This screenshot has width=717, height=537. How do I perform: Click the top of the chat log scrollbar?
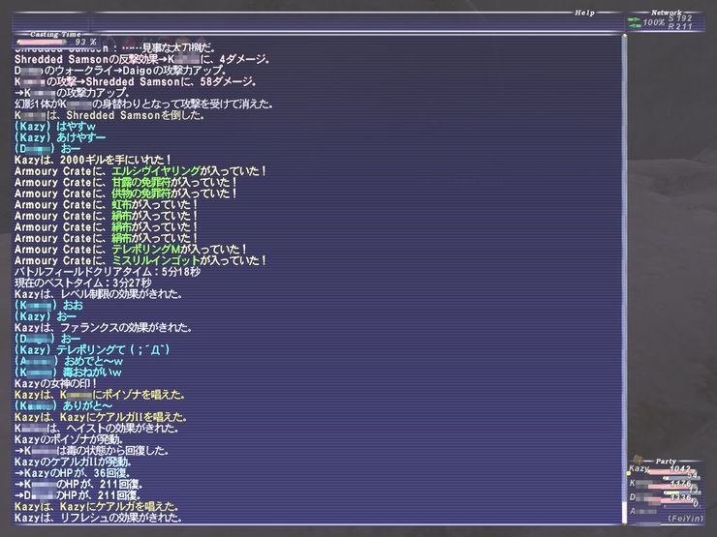coord(623,41)
